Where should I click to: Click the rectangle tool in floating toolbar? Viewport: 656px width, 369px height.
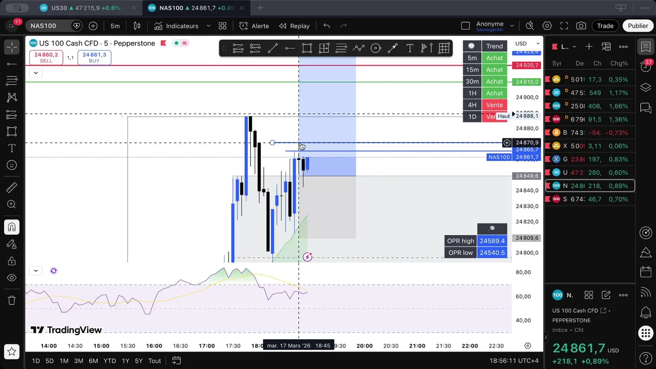click(x=307, y=48)
